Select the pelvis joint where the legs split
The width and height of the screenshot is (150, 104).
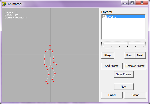[x=50, y=65]
